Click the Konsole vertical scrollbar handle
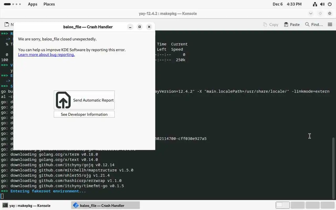Image resolution: width=336 pixels, height=210 pixels. (334, 168)
